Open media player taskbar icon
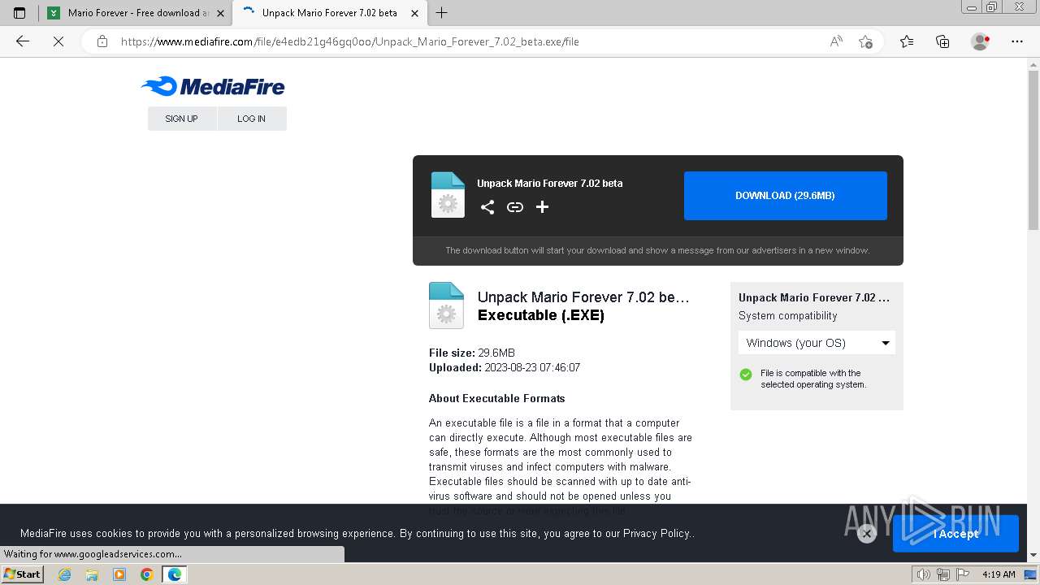This screenshot has width=1040, height=585. (x=119, y=574)
